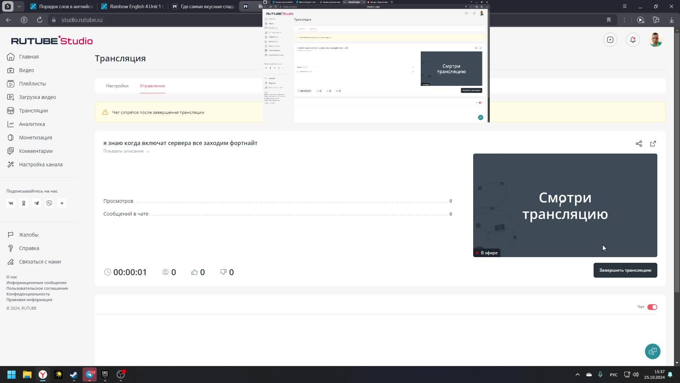
Task: Click the stream preview thumbnail
Action: [565, 205]
